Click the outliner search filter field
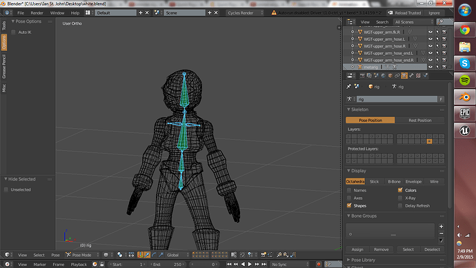This screenshot has height=268, width=476. (444, 22)
